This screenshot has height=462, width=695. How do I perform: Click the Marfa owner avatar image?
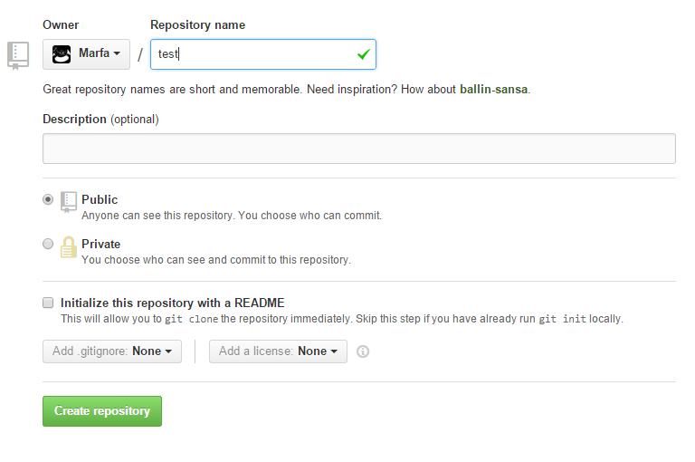(62, 54)
